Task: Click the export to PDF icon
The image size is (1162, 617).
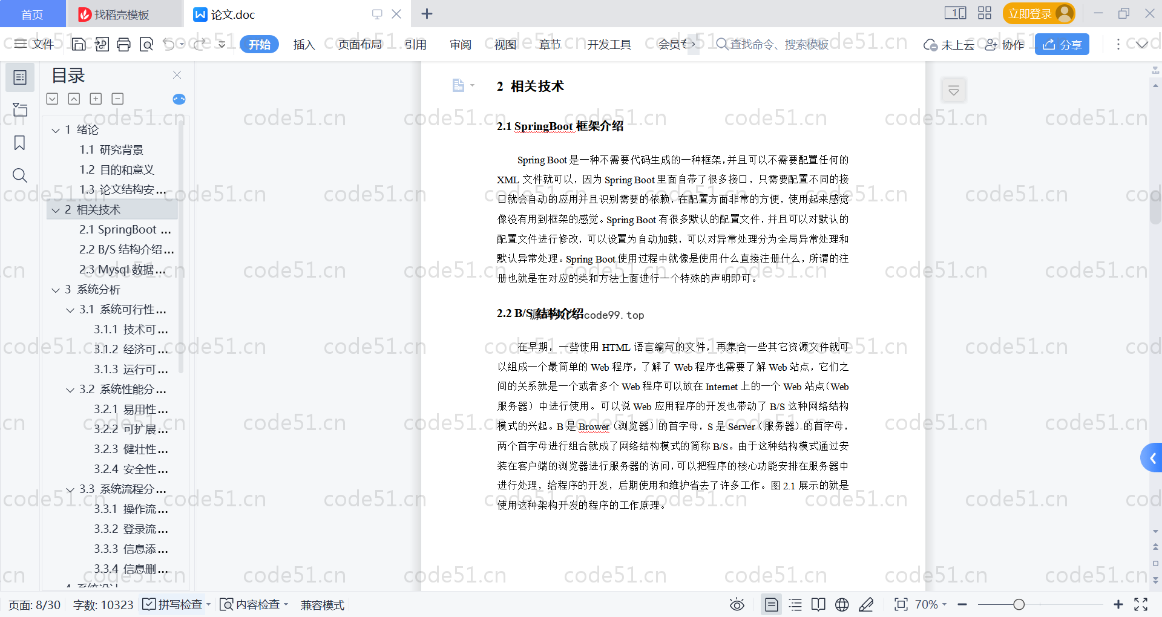Action: tap(102, 44)
